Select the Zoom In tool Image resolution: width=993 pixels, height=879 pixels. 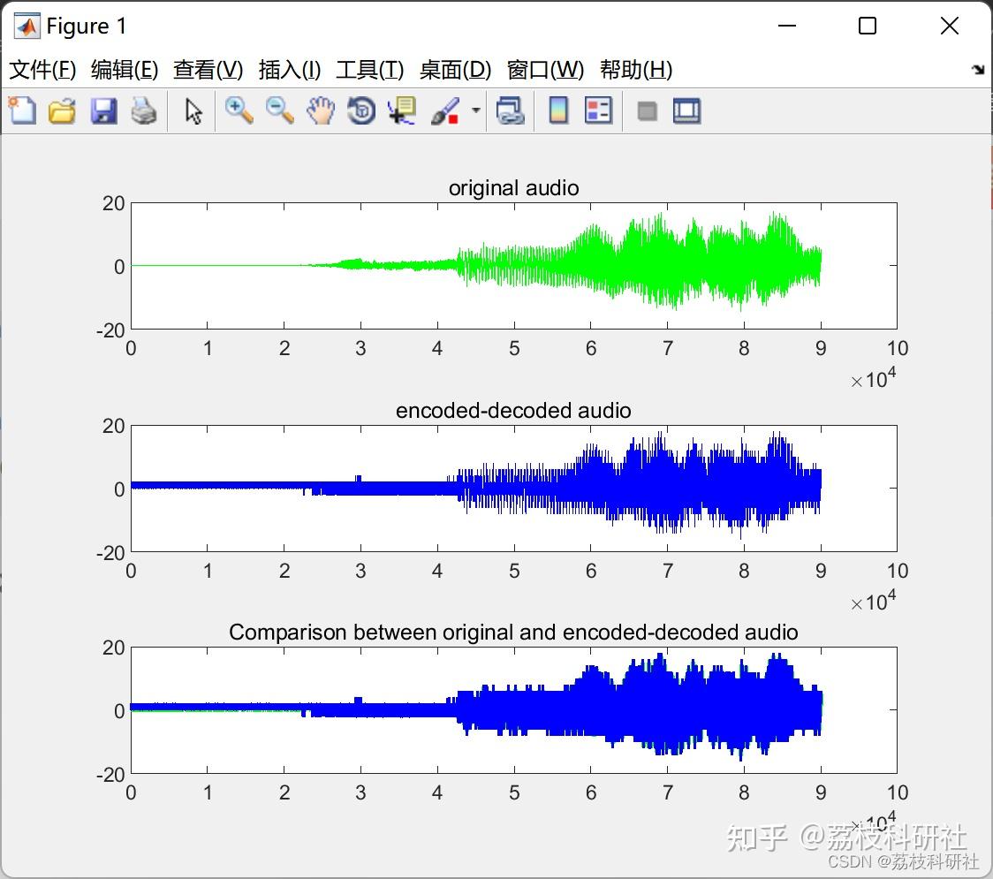(x=239, y=110)
